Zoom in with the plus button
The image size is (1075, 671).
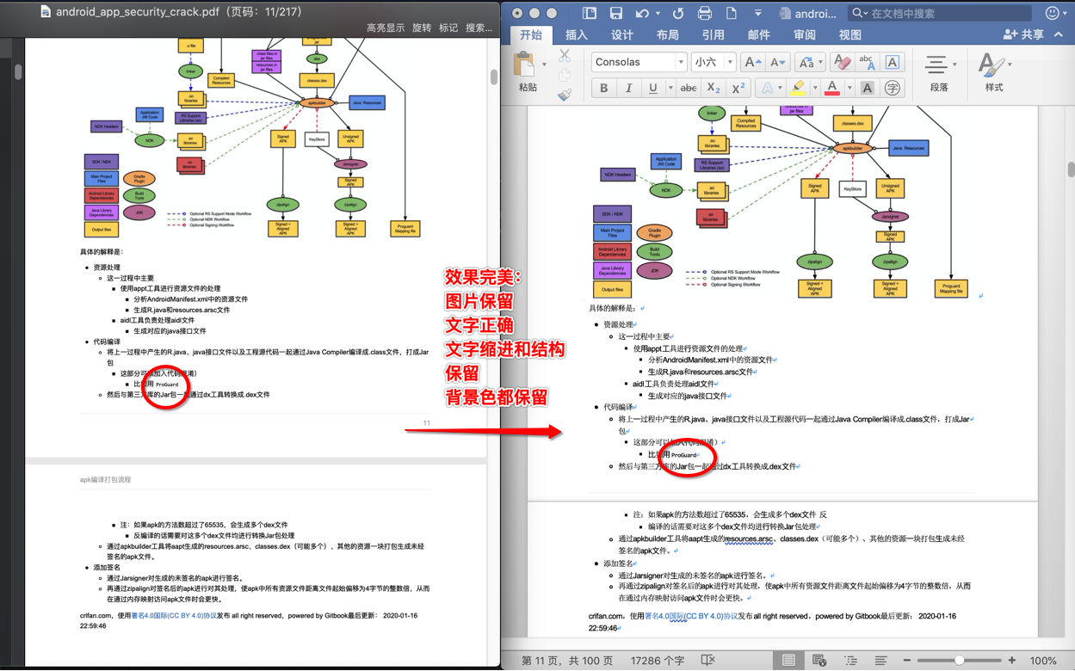(1012, 661)
